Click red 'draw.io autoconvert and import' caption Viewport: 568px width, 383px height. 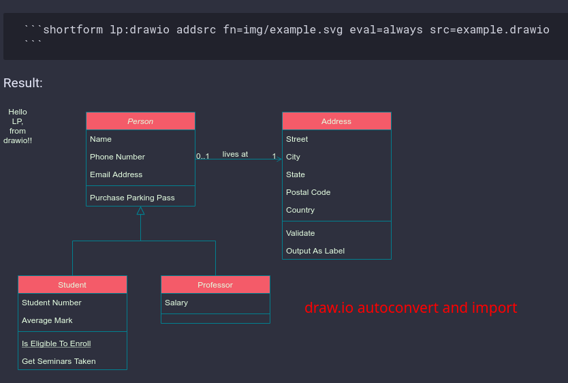(x=411, y=307)
